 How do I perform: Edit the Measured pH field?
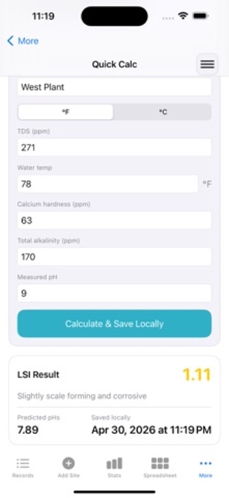pos(115,293)
